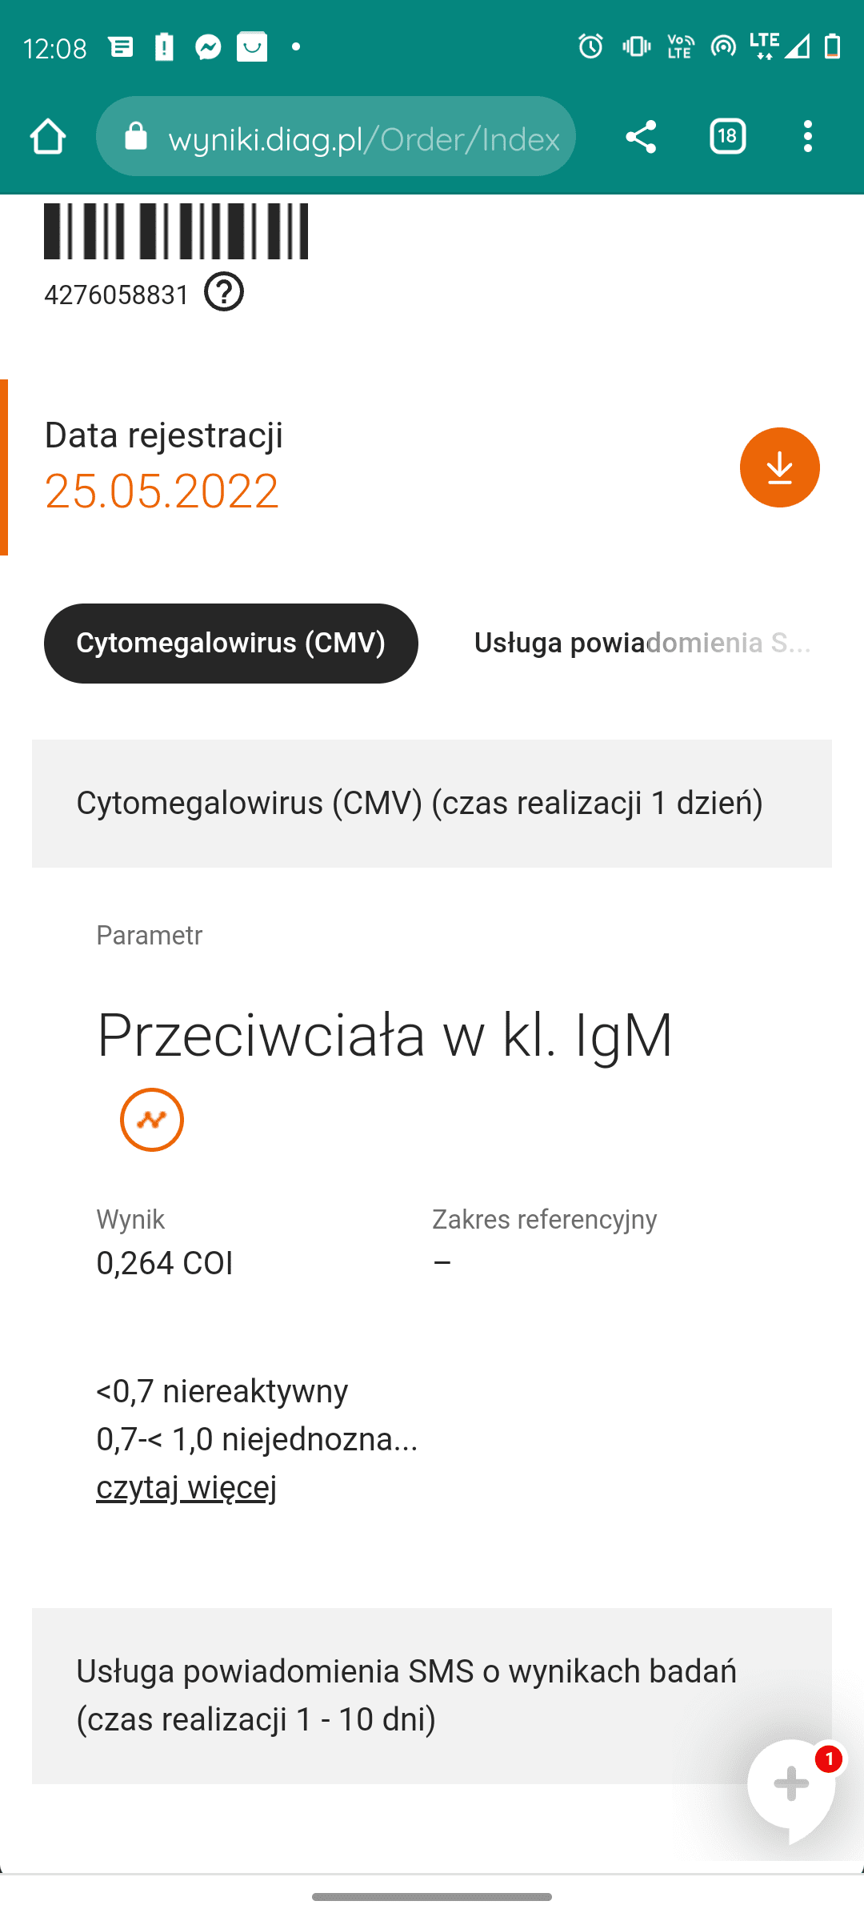Click the 'czytaj więcej' link
This screenshot has width=864, height=1921.
coord(186,1487)
